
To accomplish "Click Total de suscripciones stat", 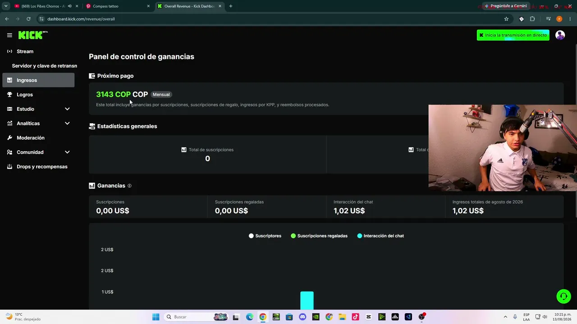I will point(207,154).
